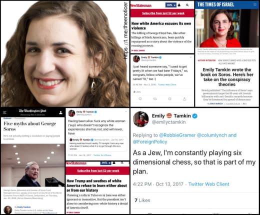Open the @RobbieGramer mention link
260x215 pixels.
(177, 135)
